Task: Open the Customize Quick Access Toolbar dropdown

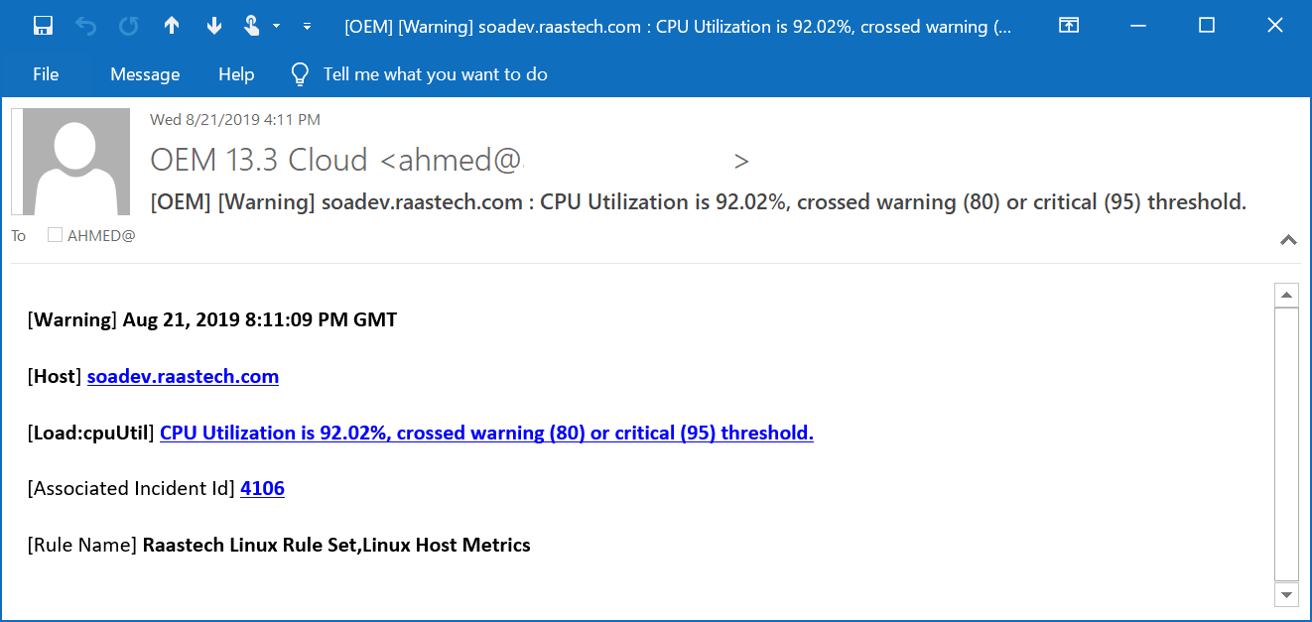Action: pos(308,26)
